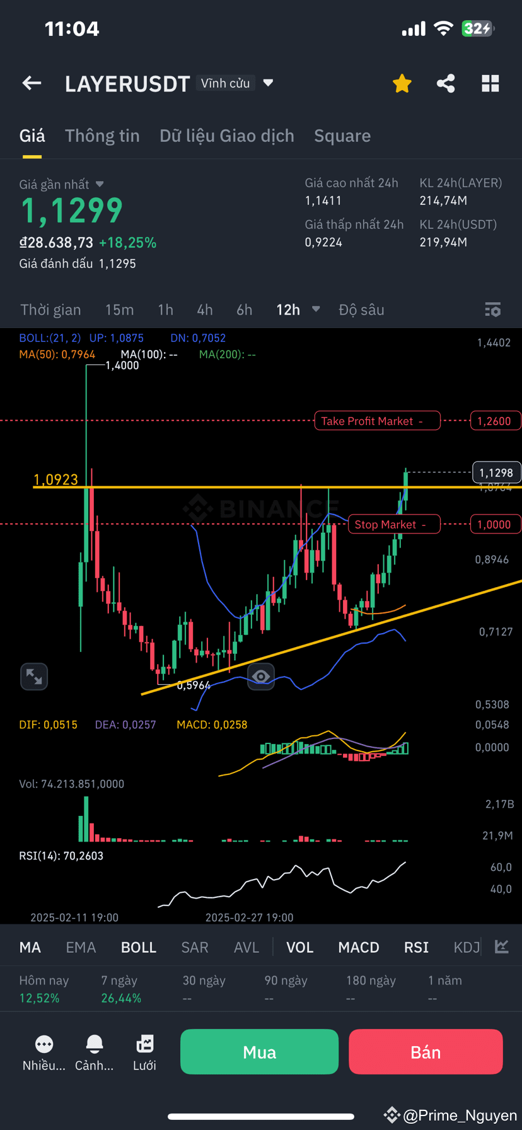The width and height of the screenshot is (522, 1130).
Task: Tap the current price marker 1,1298
Action: click(496, 472)
